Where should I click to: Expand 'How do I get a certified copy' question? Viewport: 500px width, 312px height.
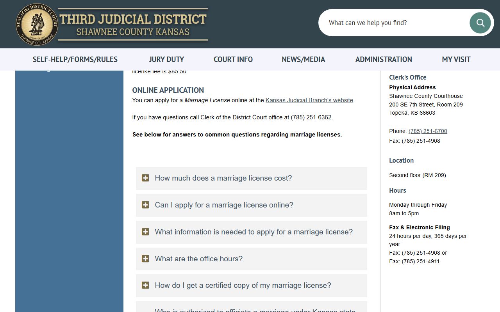pyautogui.click(x=252, y=285)
